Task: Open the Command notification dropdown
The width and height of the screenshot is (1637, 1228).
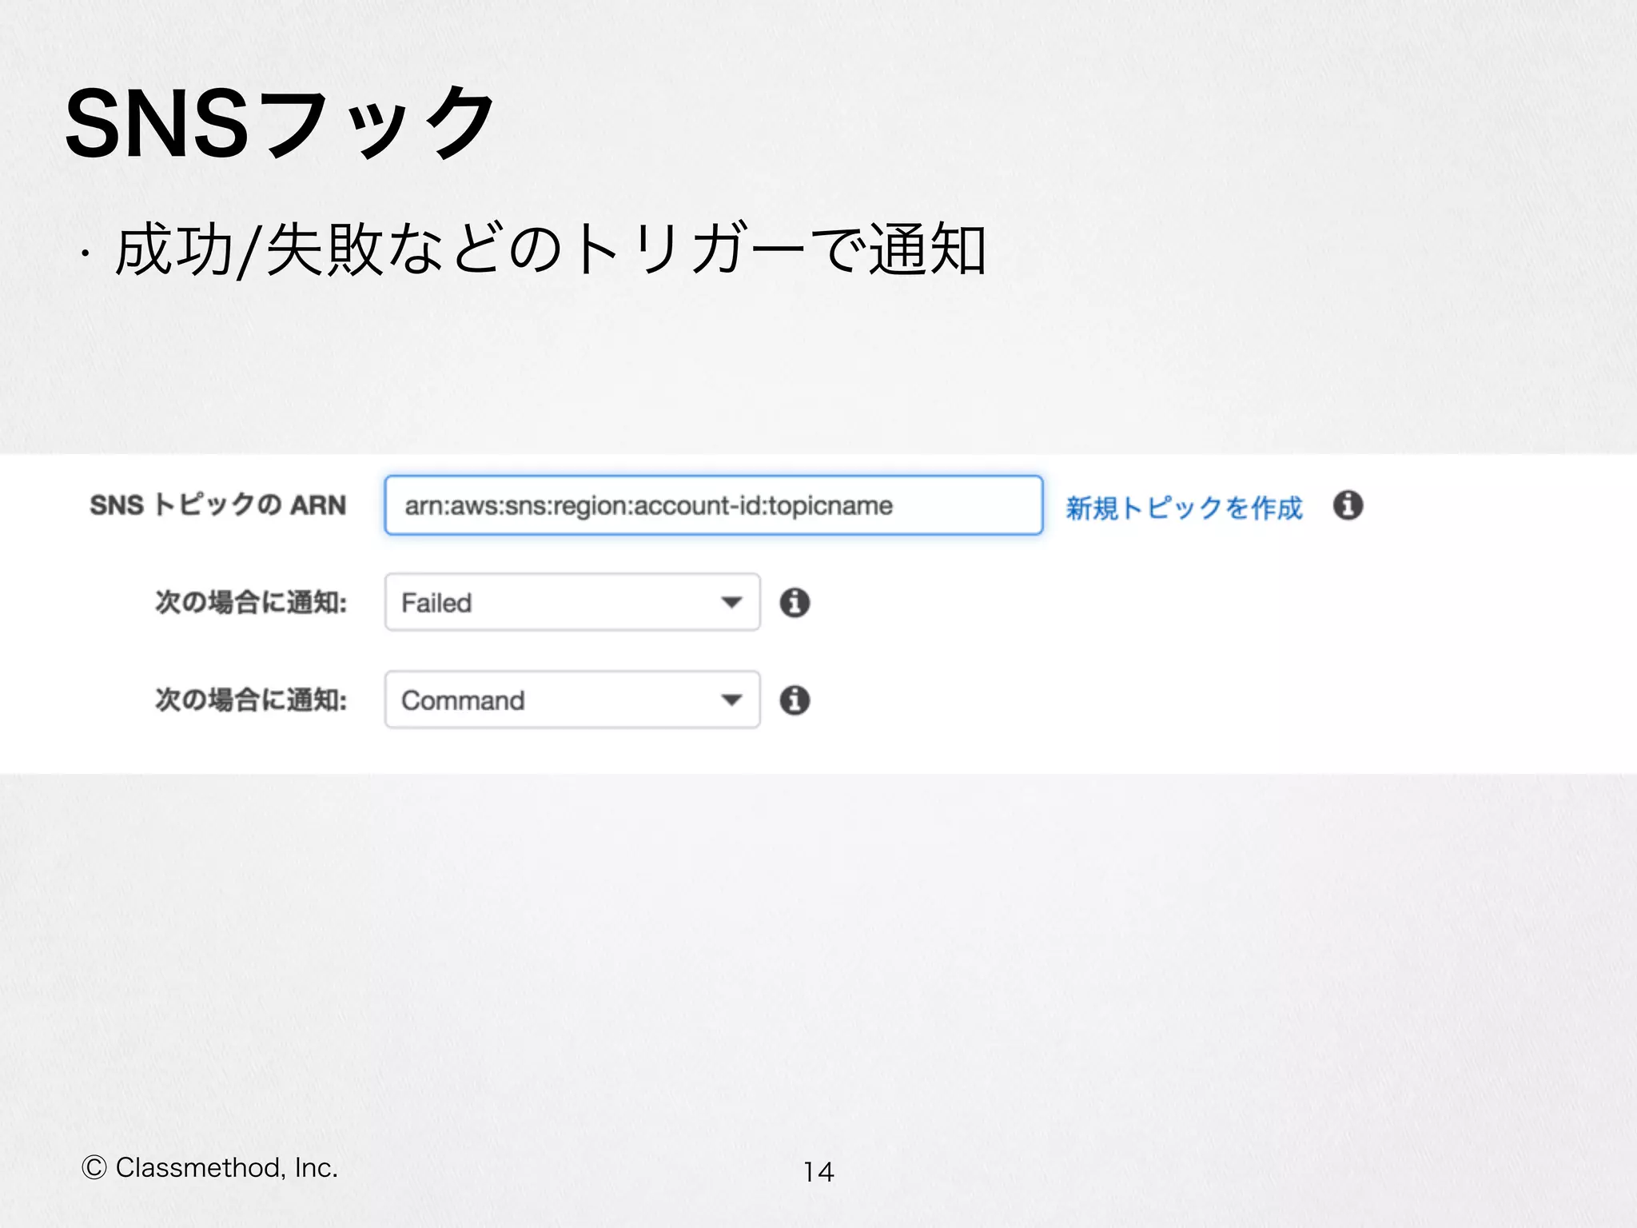Action: pos(572,700)
